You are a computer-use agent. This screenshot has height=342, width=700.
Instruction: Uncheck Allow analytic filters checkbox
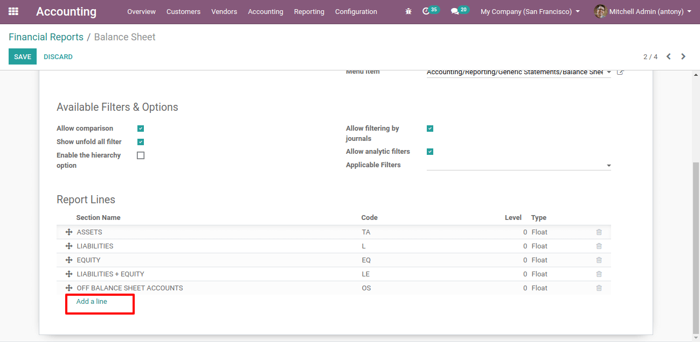(x=430, y=152)
